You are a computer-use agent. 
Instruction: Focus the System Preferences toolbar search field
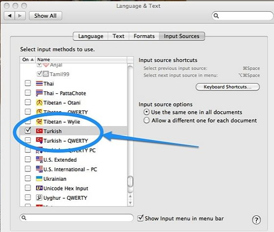pos(243,16)
